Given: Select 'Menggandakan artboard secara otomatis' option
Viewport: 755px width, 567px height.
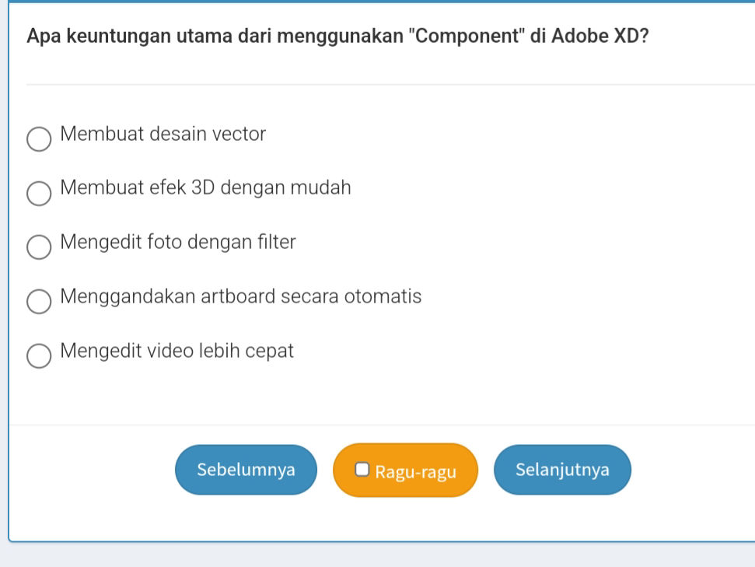Looking at the screenshot, I should [40, 303].
